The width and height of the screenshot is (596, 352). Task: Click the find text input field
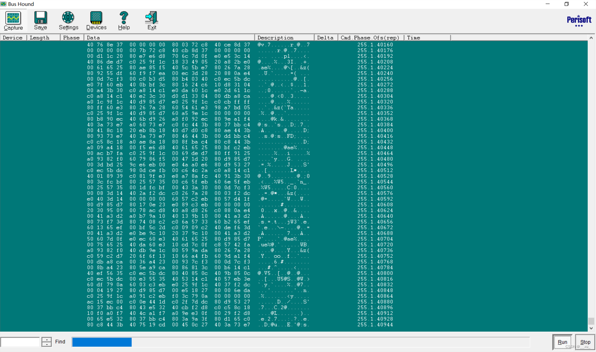20,342
